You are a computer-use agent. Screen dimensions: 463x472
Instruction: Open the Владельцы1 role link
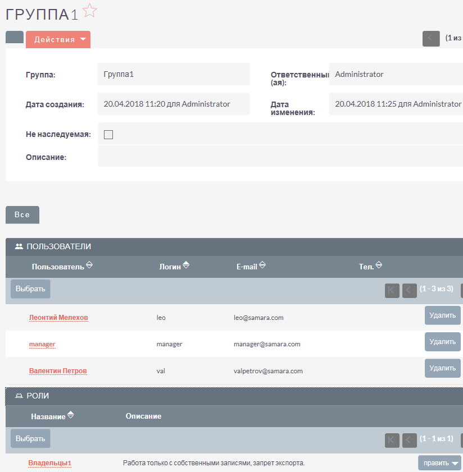[x=50, y=463]
